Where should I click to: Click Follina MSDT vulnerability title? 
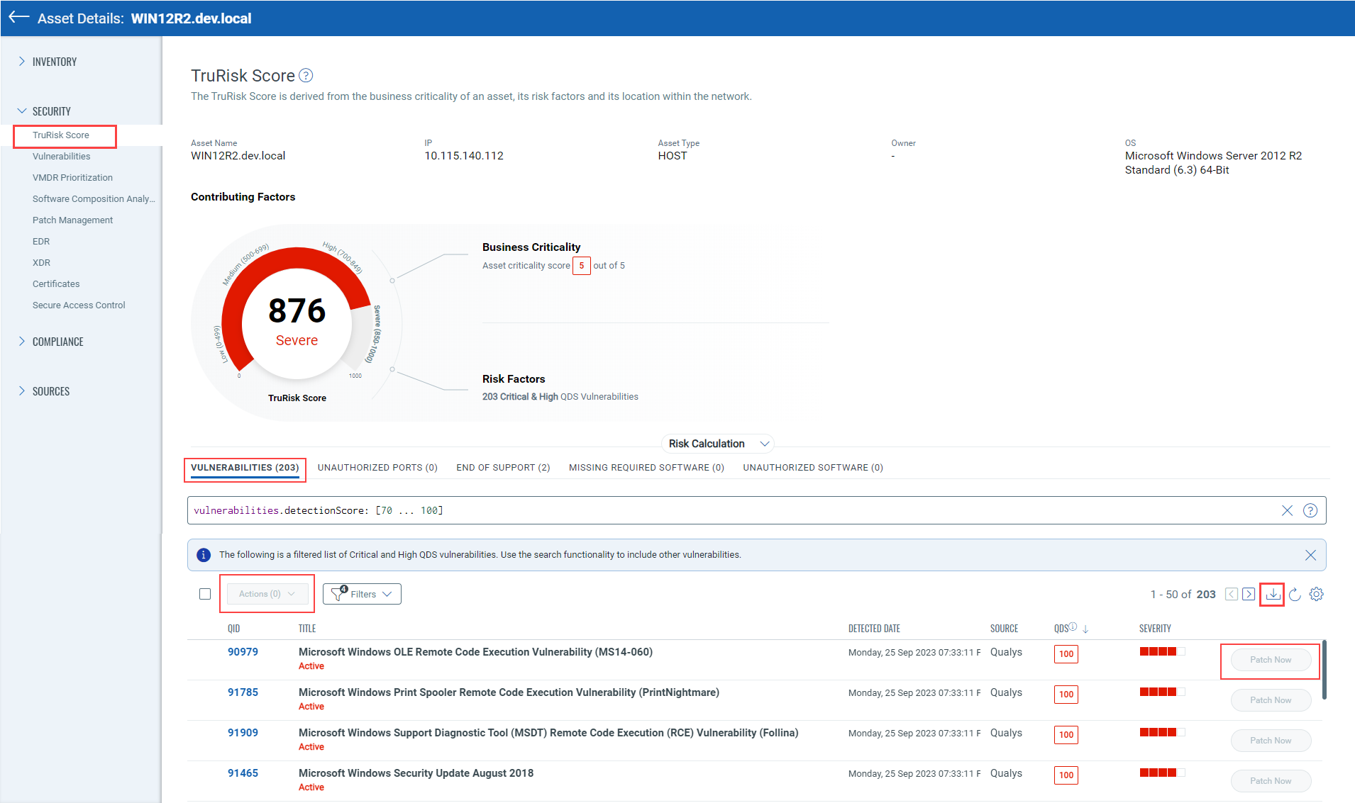[x=548, y=733]
